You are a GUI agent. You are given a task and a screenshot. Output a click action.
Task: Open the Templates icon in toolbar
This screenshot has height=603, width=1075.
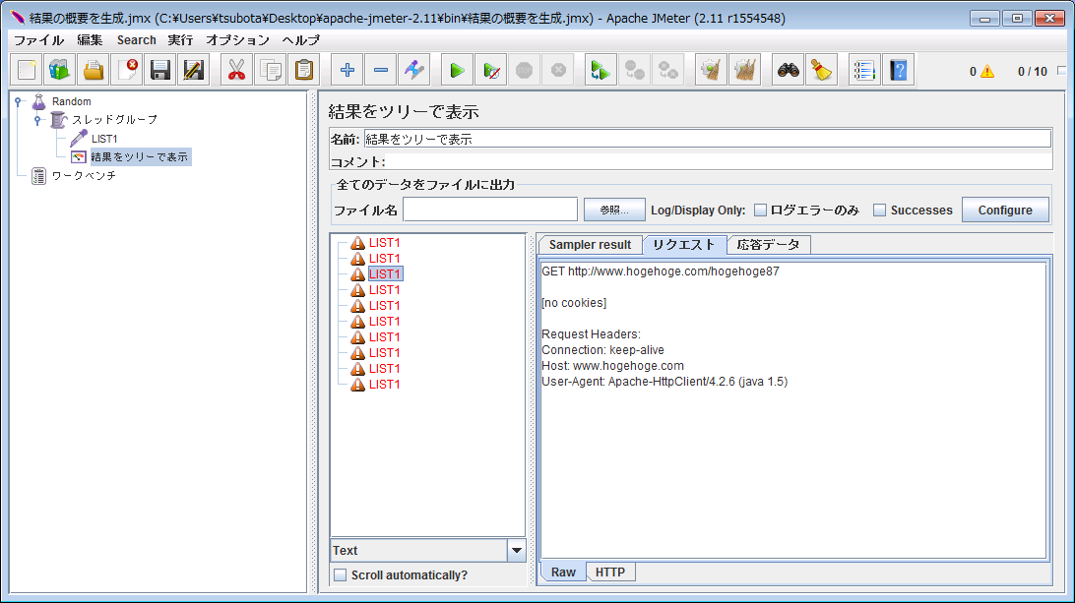point(60,70)
